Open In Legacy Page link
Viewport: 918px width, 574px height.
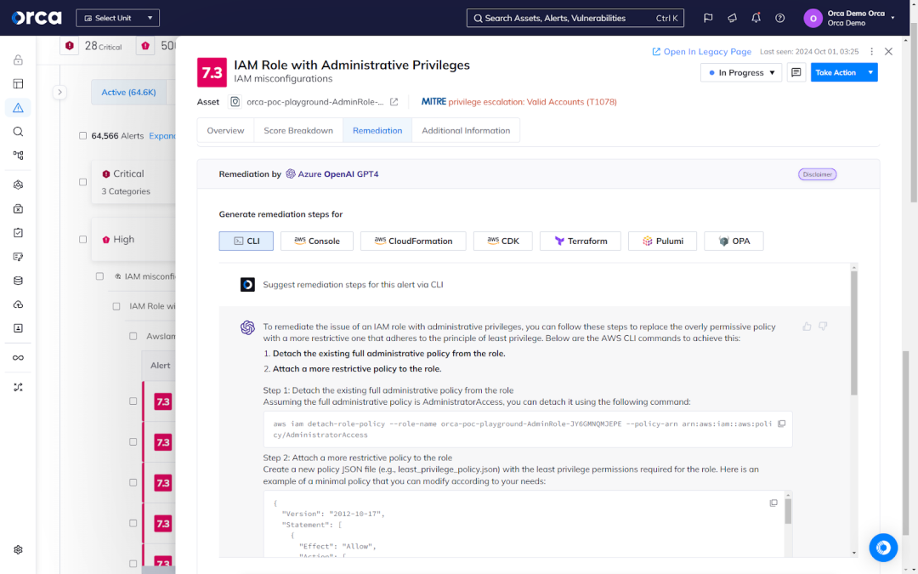702,52
